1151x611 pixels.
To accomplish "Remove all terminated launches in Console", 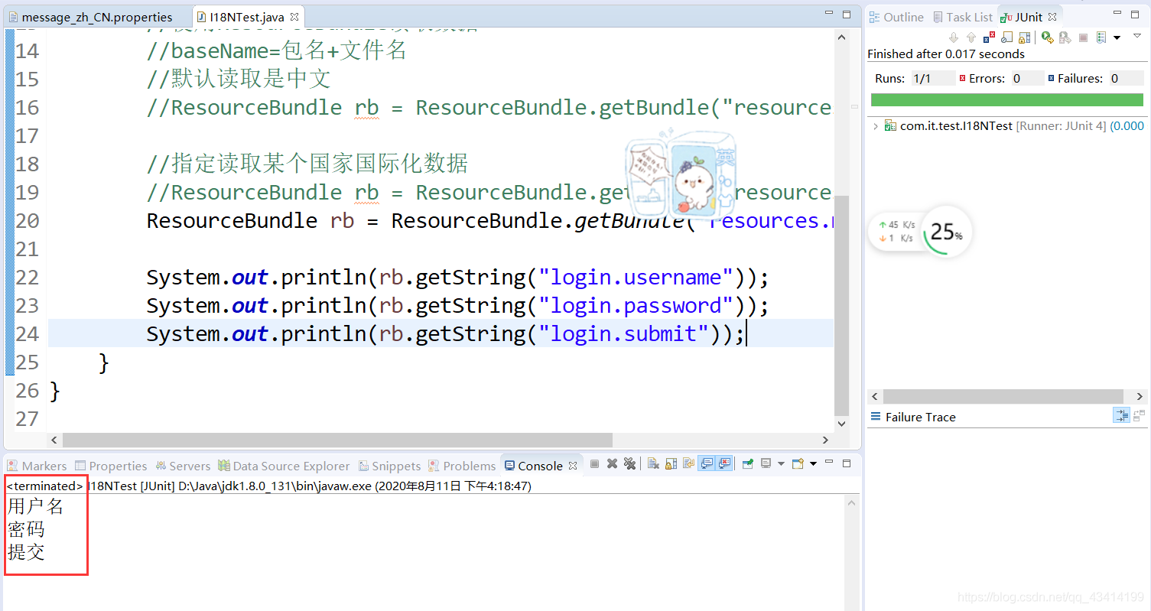I will pyautogui.click(x=629, y=463).
